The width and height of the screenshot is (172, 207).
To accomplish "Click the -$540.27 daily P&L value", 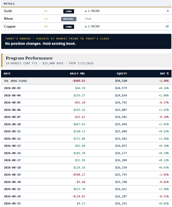I will coord(79,175).
